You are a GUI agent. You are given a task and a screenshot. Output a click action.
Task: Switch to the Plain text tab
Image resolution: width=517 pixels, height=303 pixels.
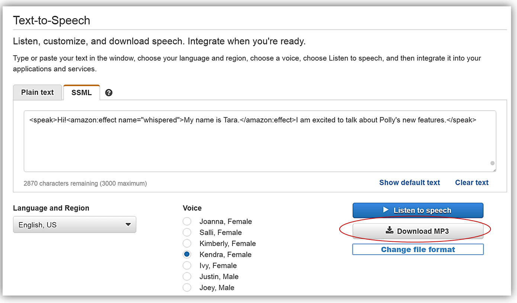point(38,92)
